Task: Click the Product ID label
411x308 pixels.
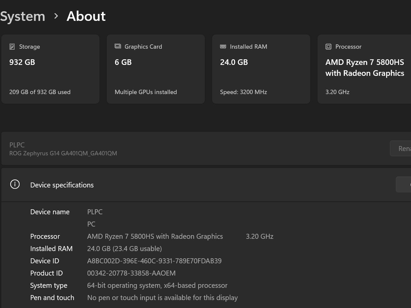Action: coord(46,273)
